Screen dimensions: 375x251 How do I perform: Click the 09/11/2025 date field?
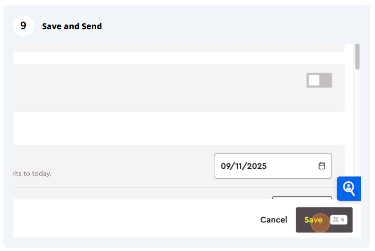tap(273, 166)
